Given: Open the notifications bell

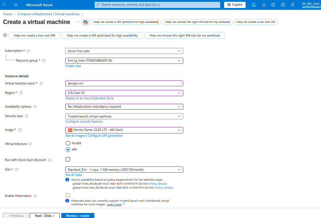Looking at the screenshot, I should click(x=264, y=5).
